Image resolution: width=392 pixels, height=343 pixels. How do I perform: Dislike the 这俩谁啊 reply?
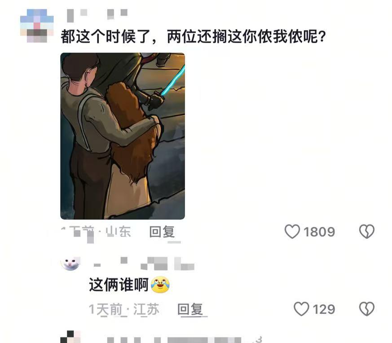(x=367, y=309)
